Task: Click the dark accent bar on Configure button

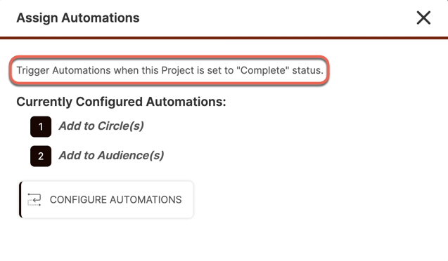Action: point(20,199)
